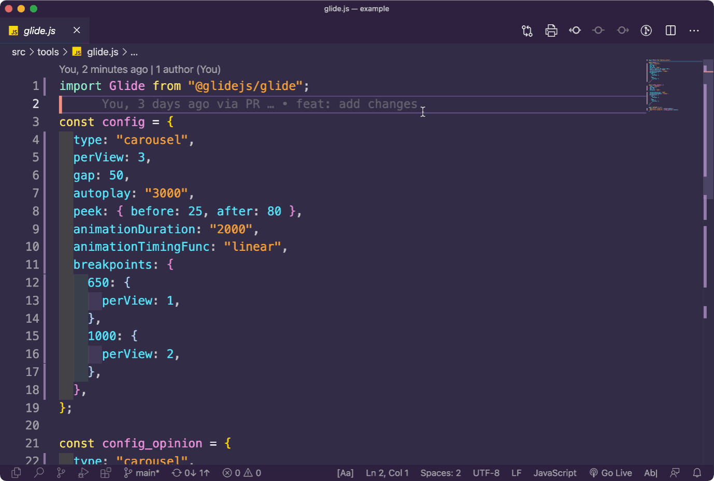Image resolution: width=714 pixels, height=481 pixels.
Task: Change end of line sequence LF
Action: pyautogui.click(x=517, y=473)
